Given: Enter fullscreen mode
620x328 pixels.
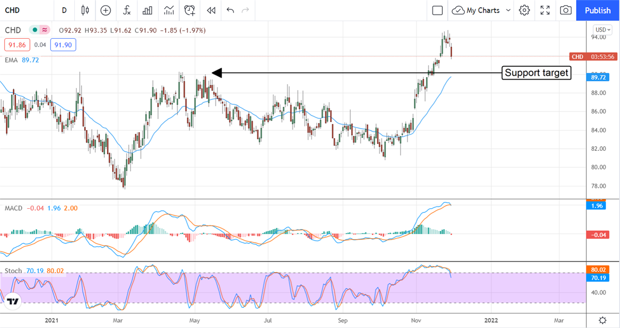Looking at the screenshot, I should pos(545,10).
